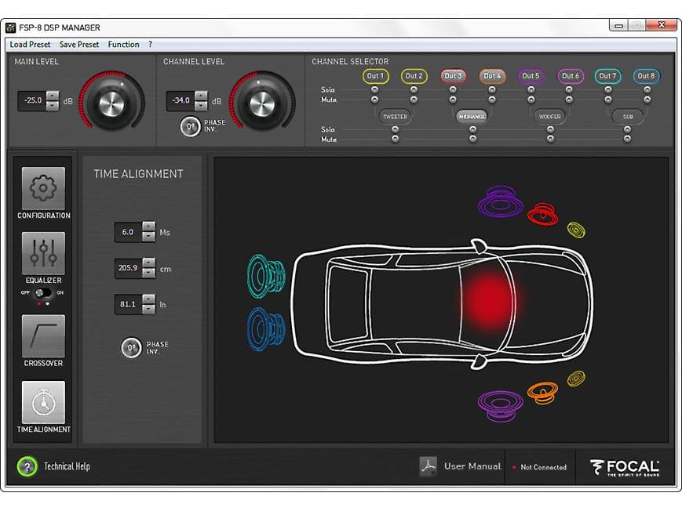Viewport: 682px width, 511px height.
Task: Increase the delay in Ms
Action: pos(149,227)
